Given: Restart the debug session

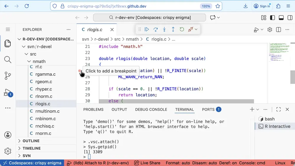Looking at the screenshot, I should point(182,29).
